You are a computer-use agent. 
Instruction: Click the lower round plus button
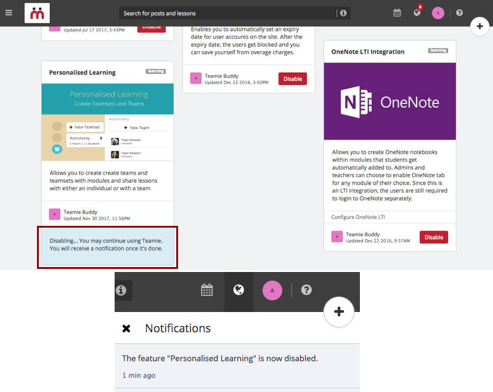339,312
